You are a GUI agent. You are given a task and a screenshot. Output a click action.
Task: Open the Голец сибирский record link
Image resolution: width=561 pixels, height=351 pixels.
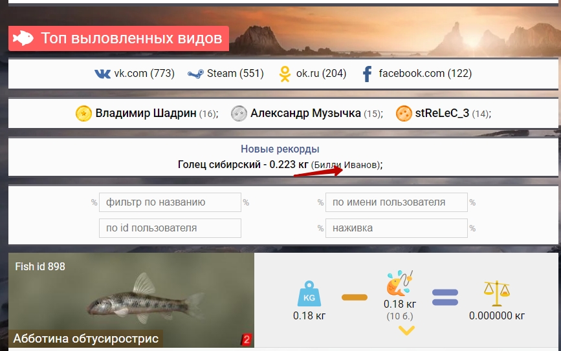click(220, 165)
